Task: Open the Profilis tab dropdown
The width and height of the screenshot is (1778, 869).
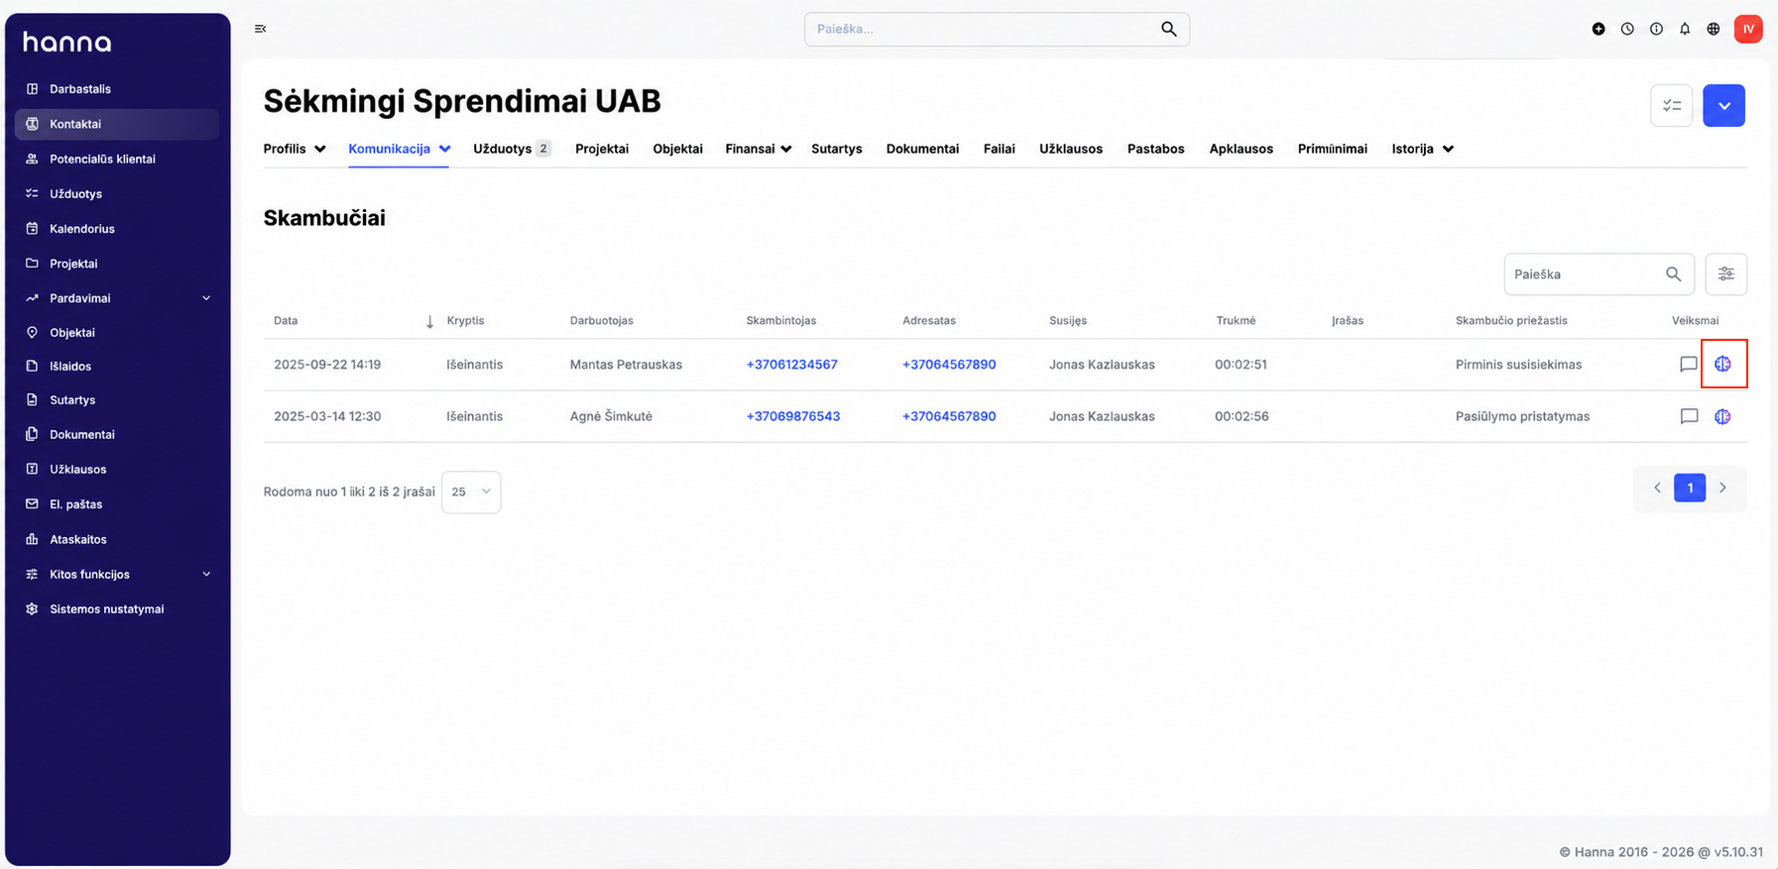Action: [x=295, y=149]
